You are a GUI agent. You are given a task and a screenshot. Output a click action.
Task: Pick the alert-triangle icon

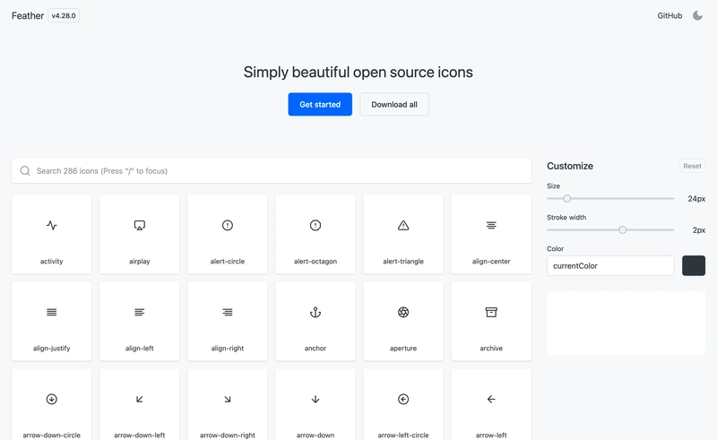click(x=403, y=234)
